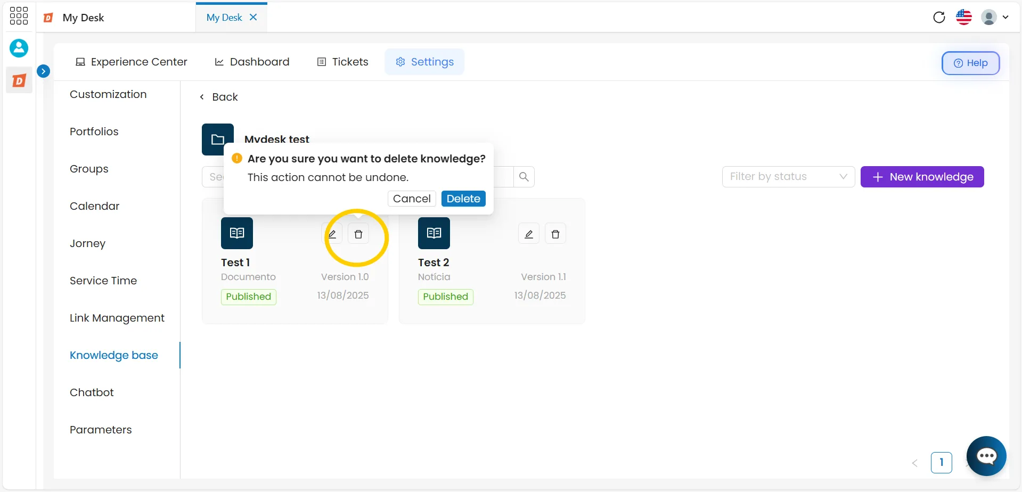The width and height of the screenshot is (1022, 492).
Task: Open the Settings tab
Action: click(x=424, y=62)
